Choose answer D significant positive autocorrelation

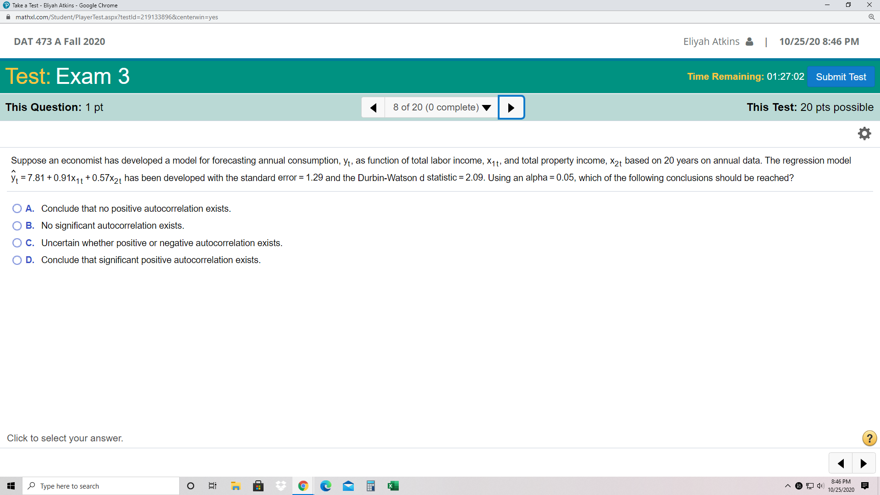17,260
